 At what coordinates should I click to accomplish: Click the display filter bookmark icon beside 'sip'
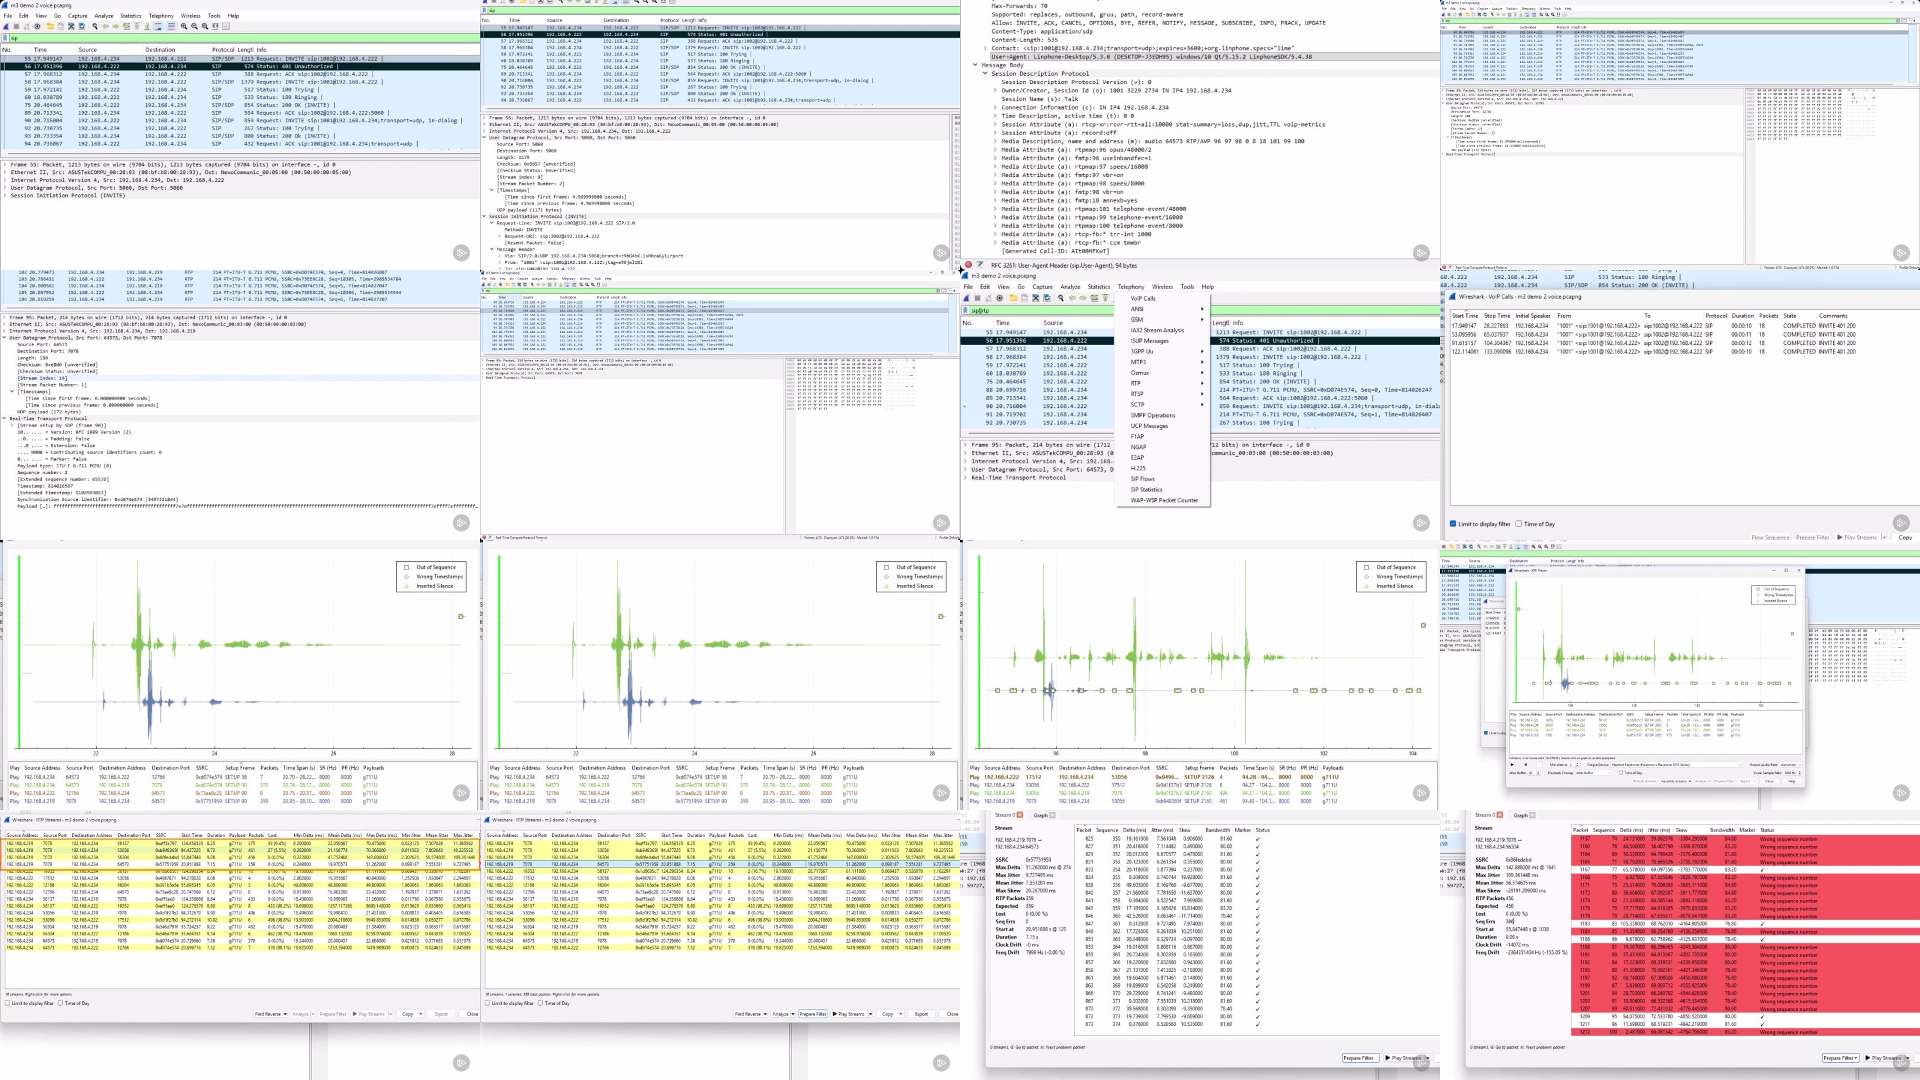tap(6, 38)
